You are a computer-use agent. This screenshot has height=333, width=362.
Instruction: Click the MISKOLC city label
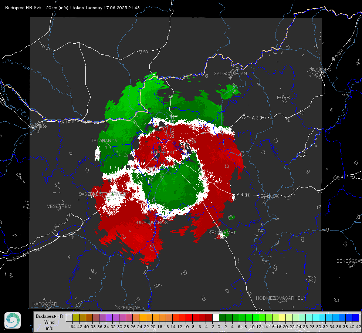click(321, 70)
